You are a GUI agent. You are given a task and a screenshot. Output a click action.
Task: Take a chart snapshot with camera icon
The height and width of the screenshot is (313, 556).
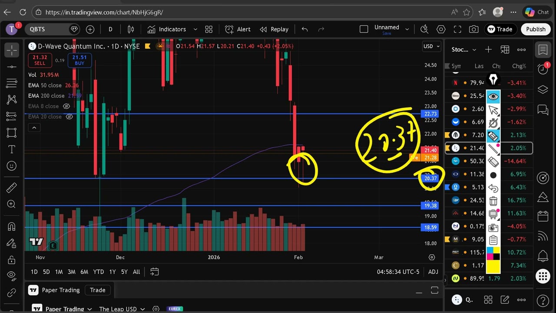pyautogui.click(x=474, y=29)
